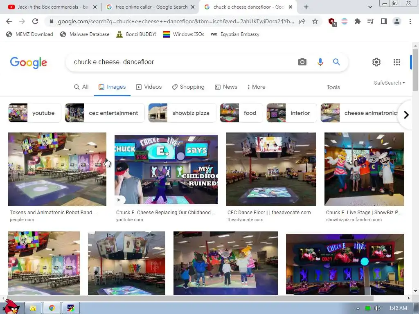
Task: Open file explorer taskbar icon
Action: [33, 308]
